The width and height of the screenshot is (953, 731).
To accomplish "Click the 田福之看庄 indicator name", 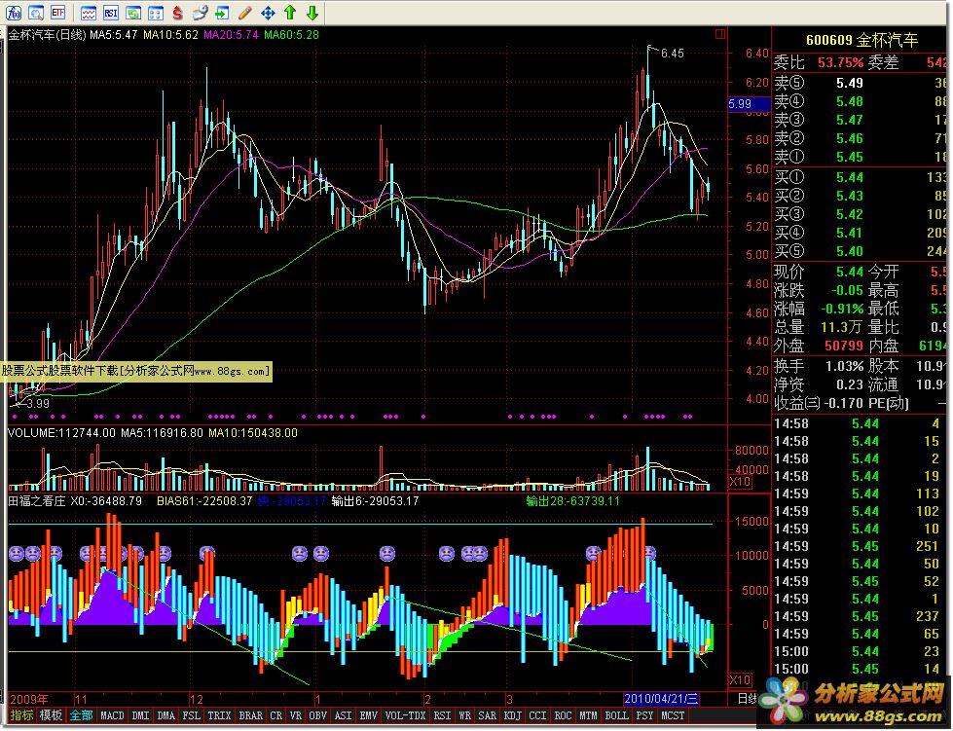I will pos(36,501).
